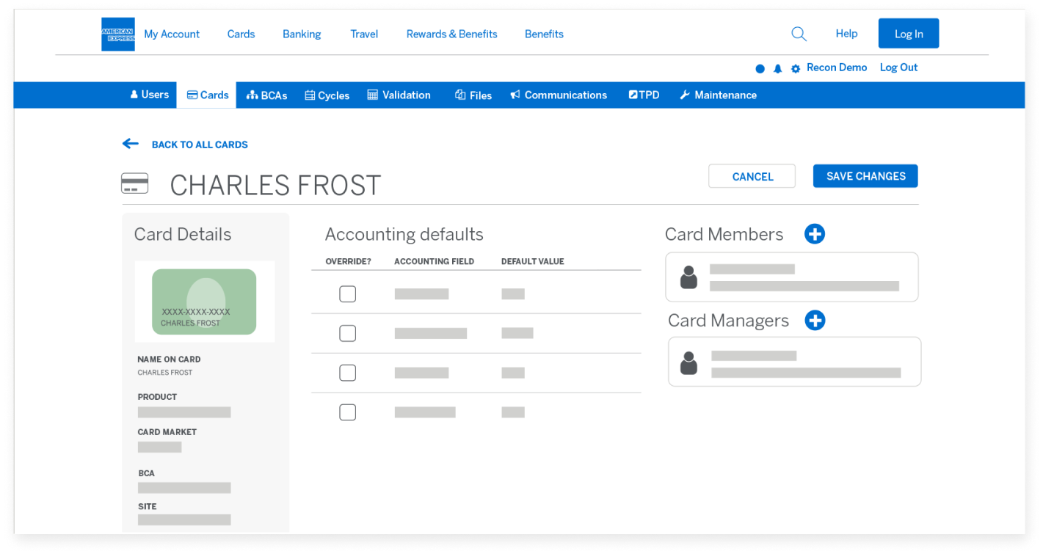Viewport: 1043px width, 551px height.
Task: Switch to the BCAs tab
Action: tap(266, 95)
